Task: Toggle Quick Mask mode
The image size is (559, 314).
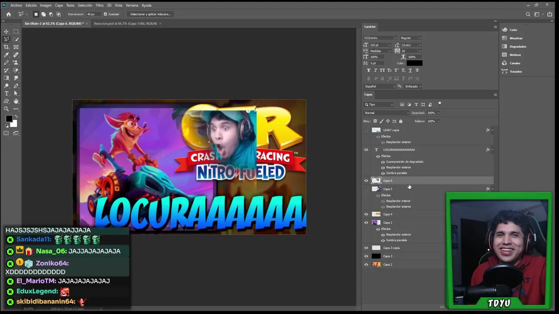Action: (x=6, y=133)
